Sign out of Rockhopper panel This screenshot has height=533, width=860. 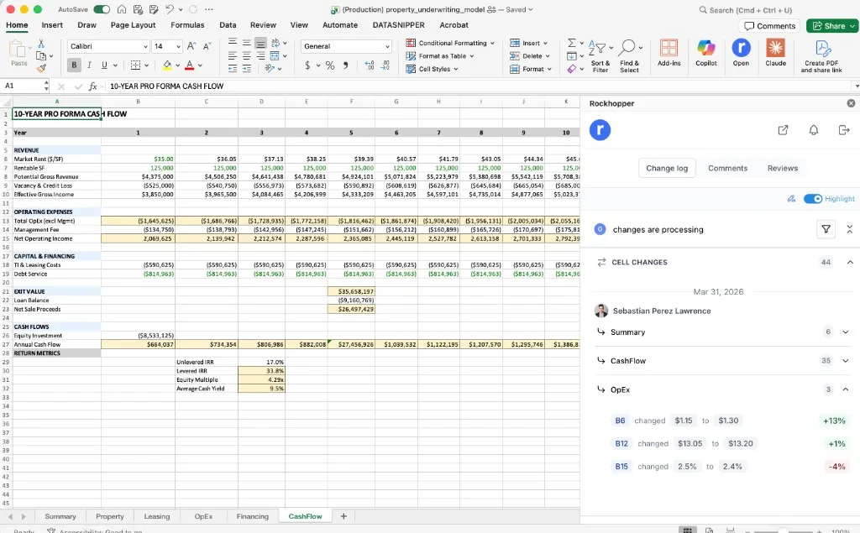click(844, 130)
